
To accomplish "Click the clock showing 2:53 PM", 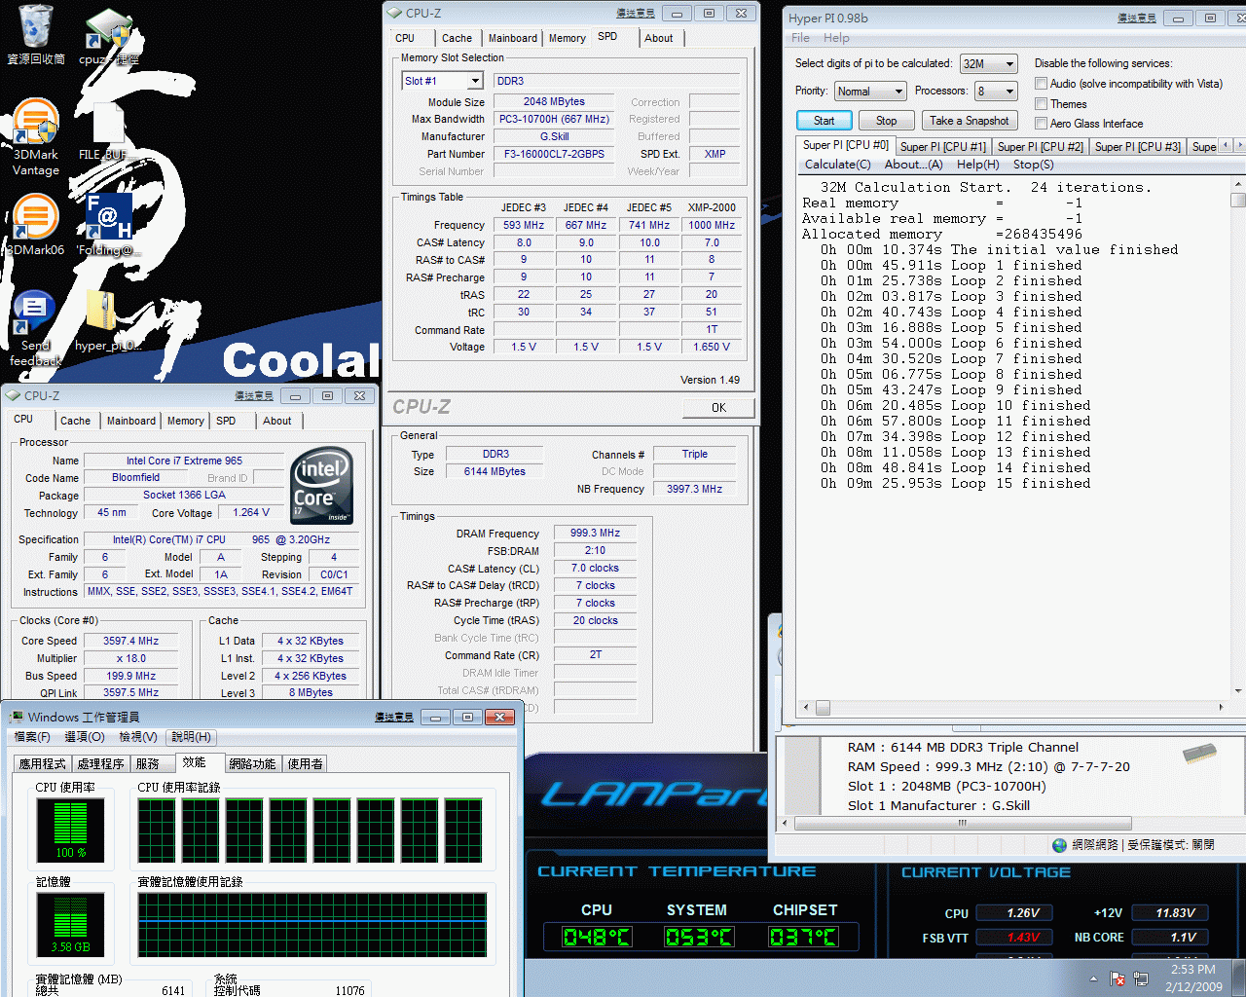I will tap(1192, 970).
